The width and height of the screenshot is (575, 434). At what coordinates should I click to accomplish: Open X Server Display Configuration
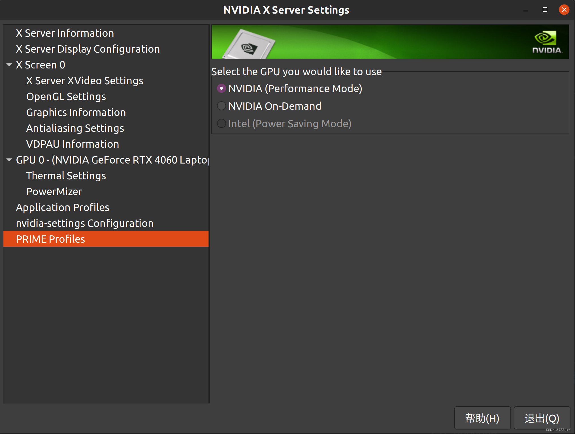[x=88, y=49]
